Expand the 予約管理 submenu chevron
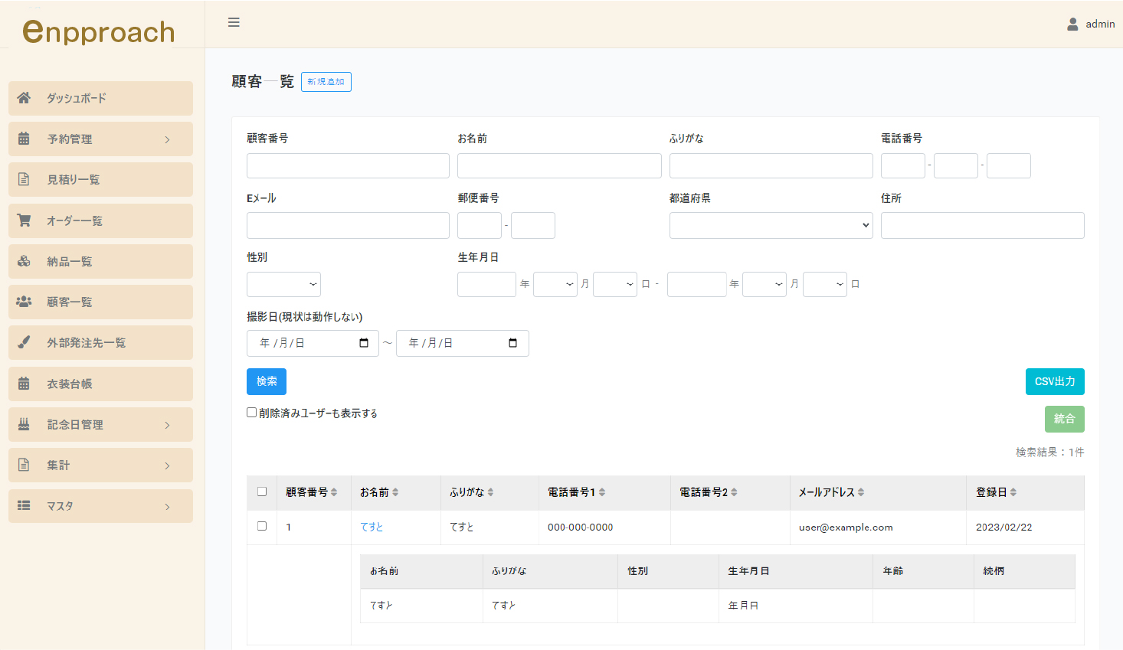 (x=167, y=139)
